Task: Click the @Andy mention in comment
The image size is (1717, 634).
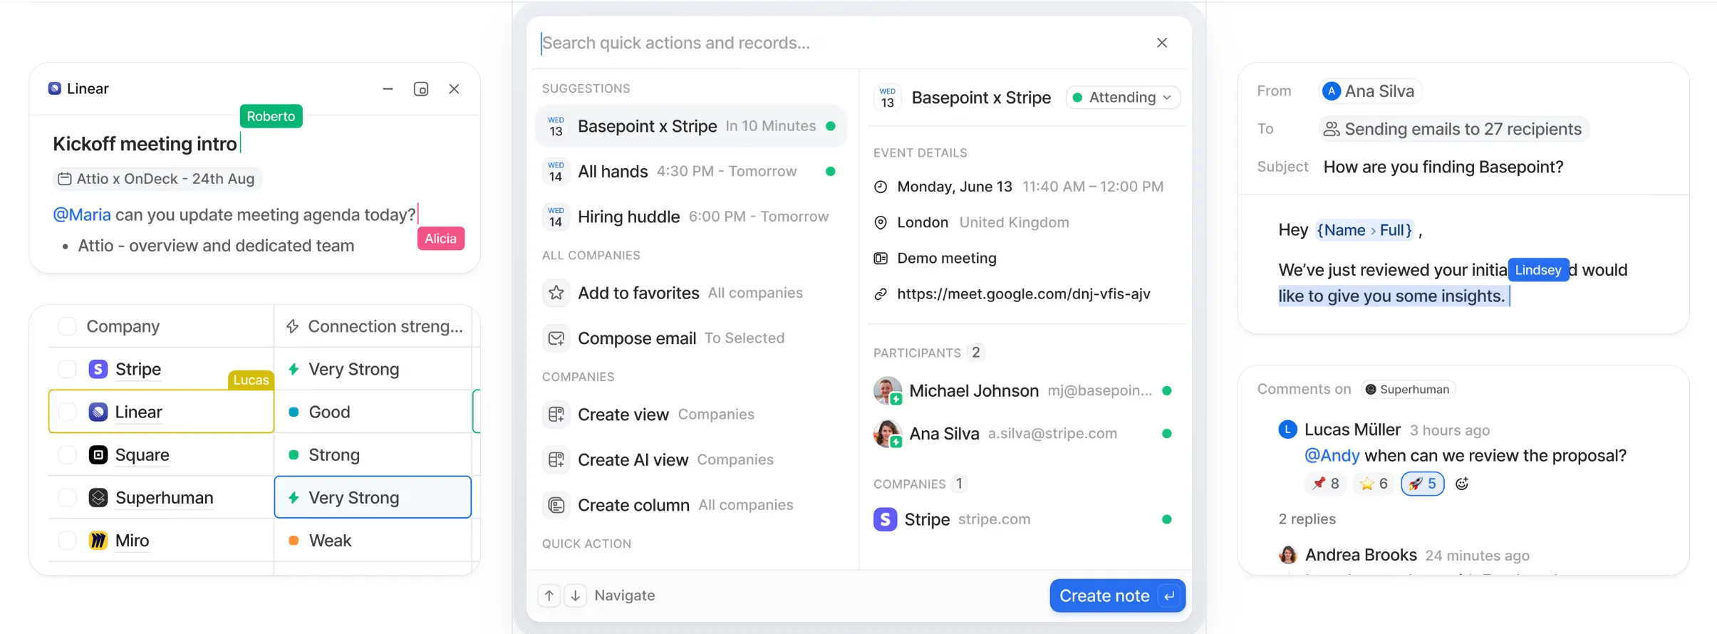Action: [1332, 455]
